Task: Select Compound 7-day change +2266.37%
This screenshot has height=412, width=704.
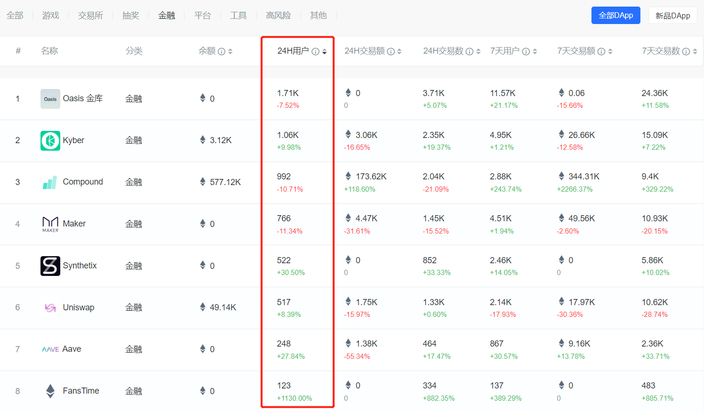Action: pyautogui.click(x=575, y=189)
